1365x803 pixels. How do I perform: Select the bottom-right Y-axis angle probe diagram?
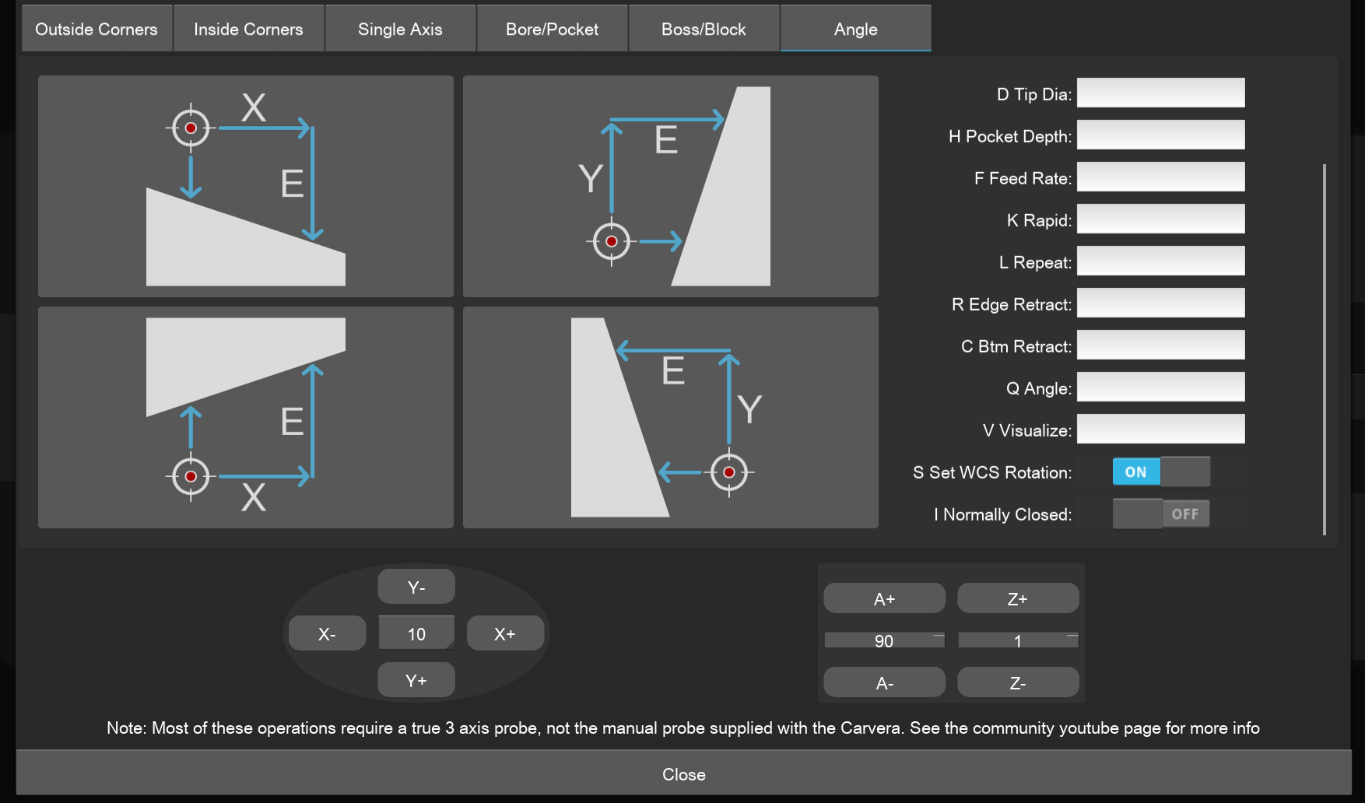point(670,417)
